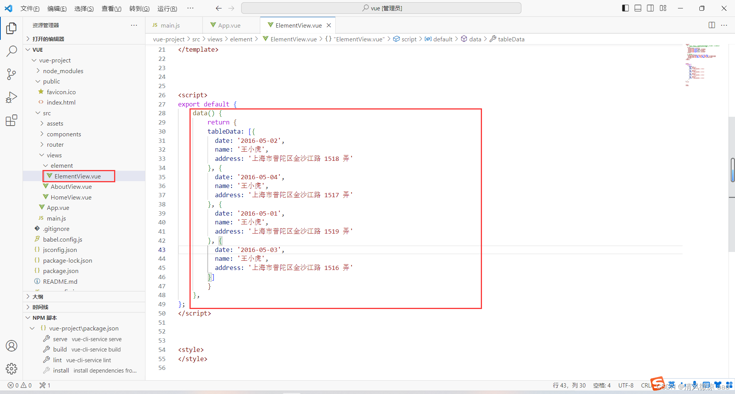Close the ElementView.vue tab
This screenshot has height=394, width=735.
pos(328,25)
